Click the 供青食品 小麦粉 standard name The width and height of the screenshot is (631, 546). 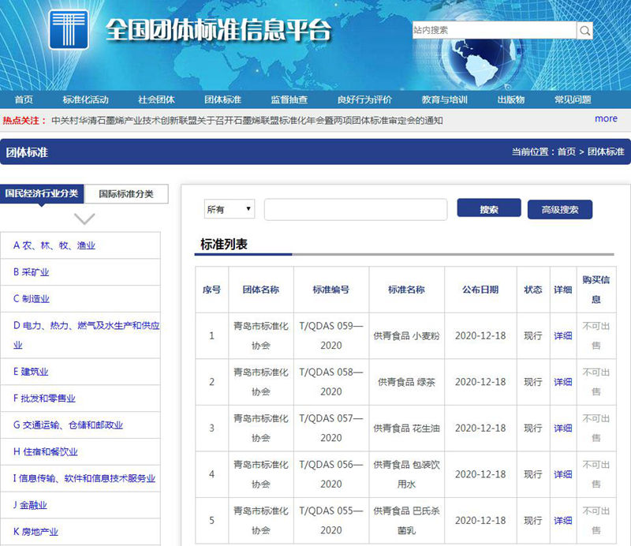tap(406, 336)
